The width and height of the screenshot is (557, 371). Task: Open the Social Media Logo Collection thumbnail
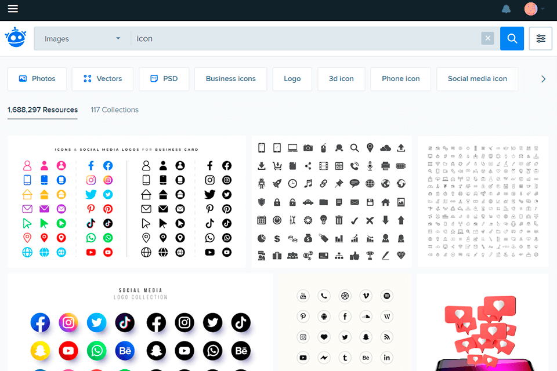tap(140, 322)
